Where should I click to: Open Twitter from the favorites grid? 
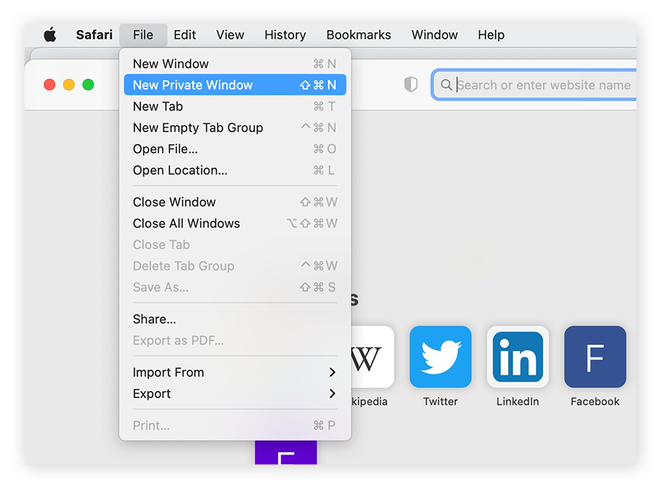440,356
